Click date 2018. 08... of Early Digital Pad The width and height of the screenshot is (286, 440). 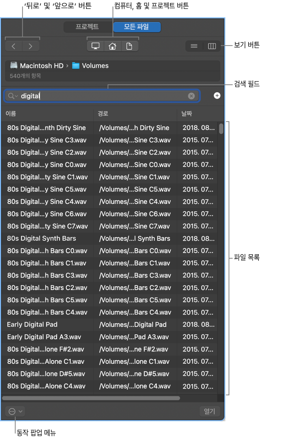(x=199, y=325)
